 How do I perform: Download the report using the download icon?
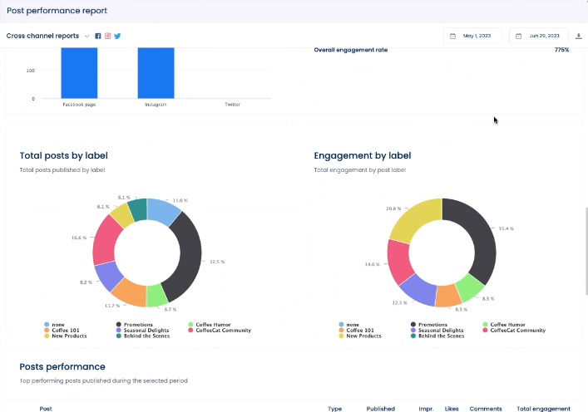coord(579,37)
